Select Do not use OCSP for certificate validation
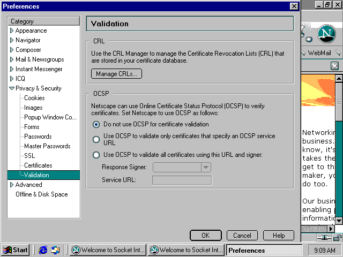Viewport: 343px width, 257px height. (96, 124)
